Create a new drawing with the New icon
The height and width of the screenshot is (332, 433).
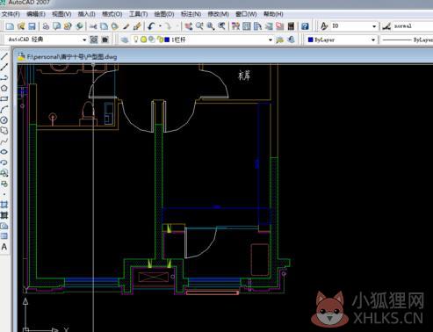tap(10, 26)
